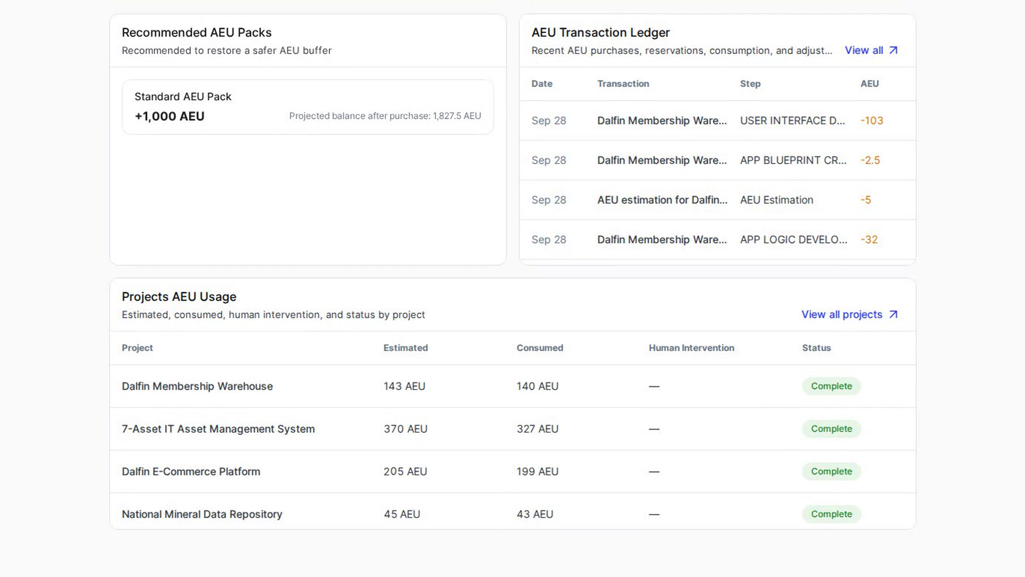Click the 370 AEU estimated value
Screen dimensions: 1025x577
pyautogui.click(x=405, y=429)
